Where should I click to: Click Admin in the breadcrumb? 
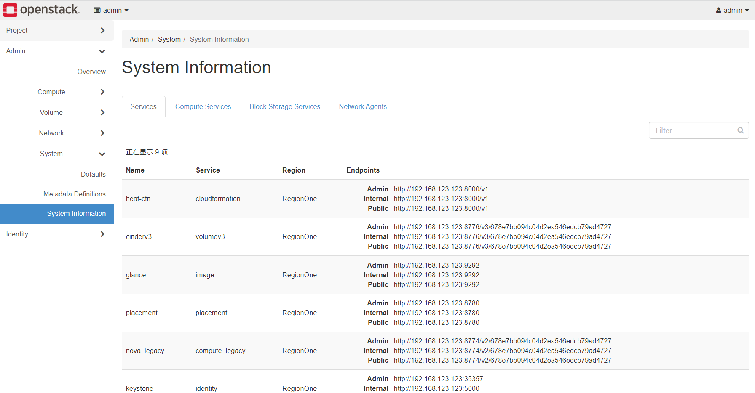[139, 39]
